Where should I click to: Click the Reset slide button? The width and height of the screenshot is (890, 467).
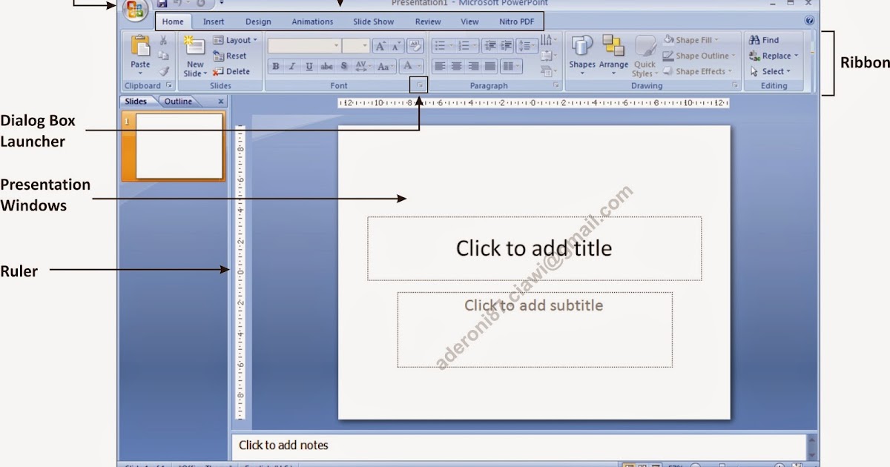pyautogui.click(x=230, y=56)
